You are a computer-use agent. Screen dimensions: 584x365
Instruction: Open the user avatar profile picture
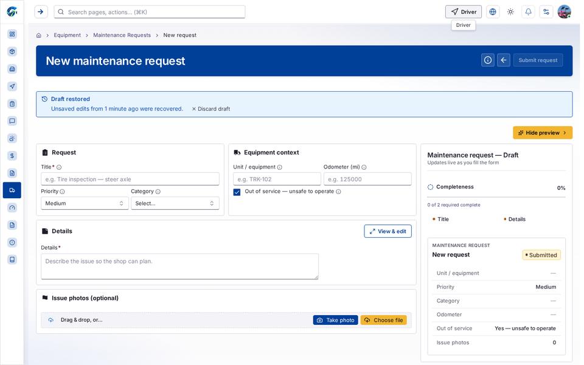(x=565, y=12)
